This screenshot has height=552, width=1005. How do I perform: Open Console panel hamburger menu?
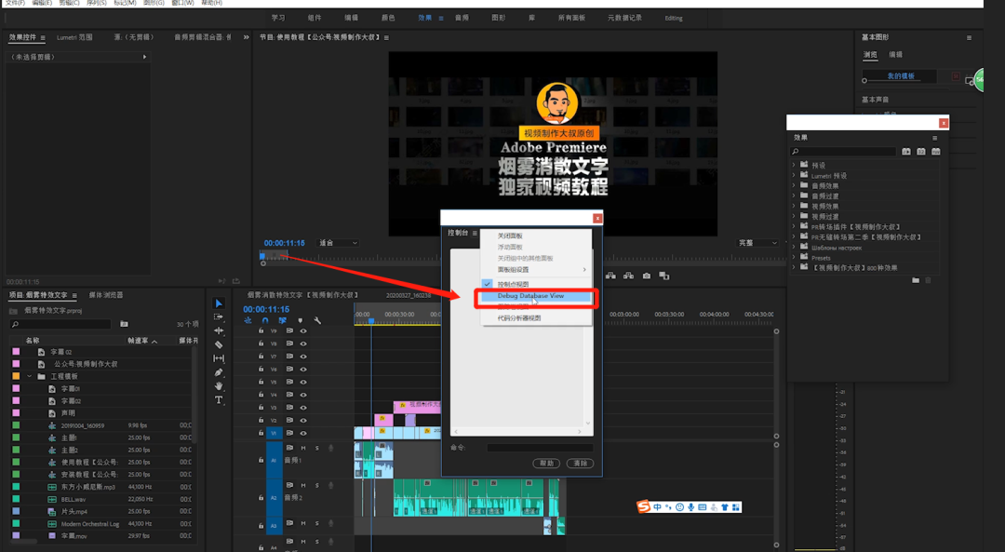click(475, 233)
